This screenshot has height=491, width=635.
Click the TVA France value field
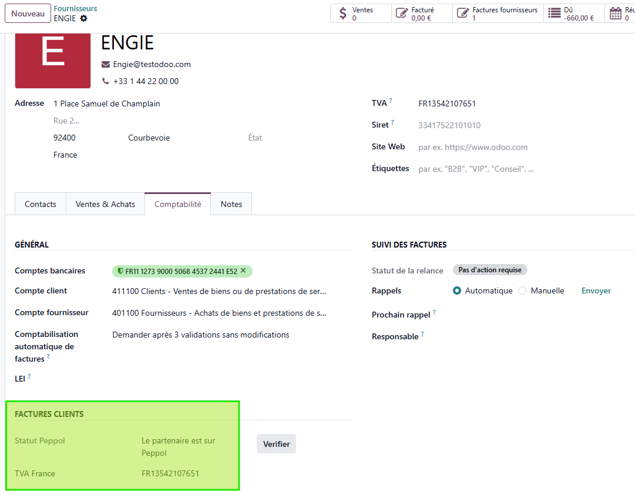click(170, 473)
